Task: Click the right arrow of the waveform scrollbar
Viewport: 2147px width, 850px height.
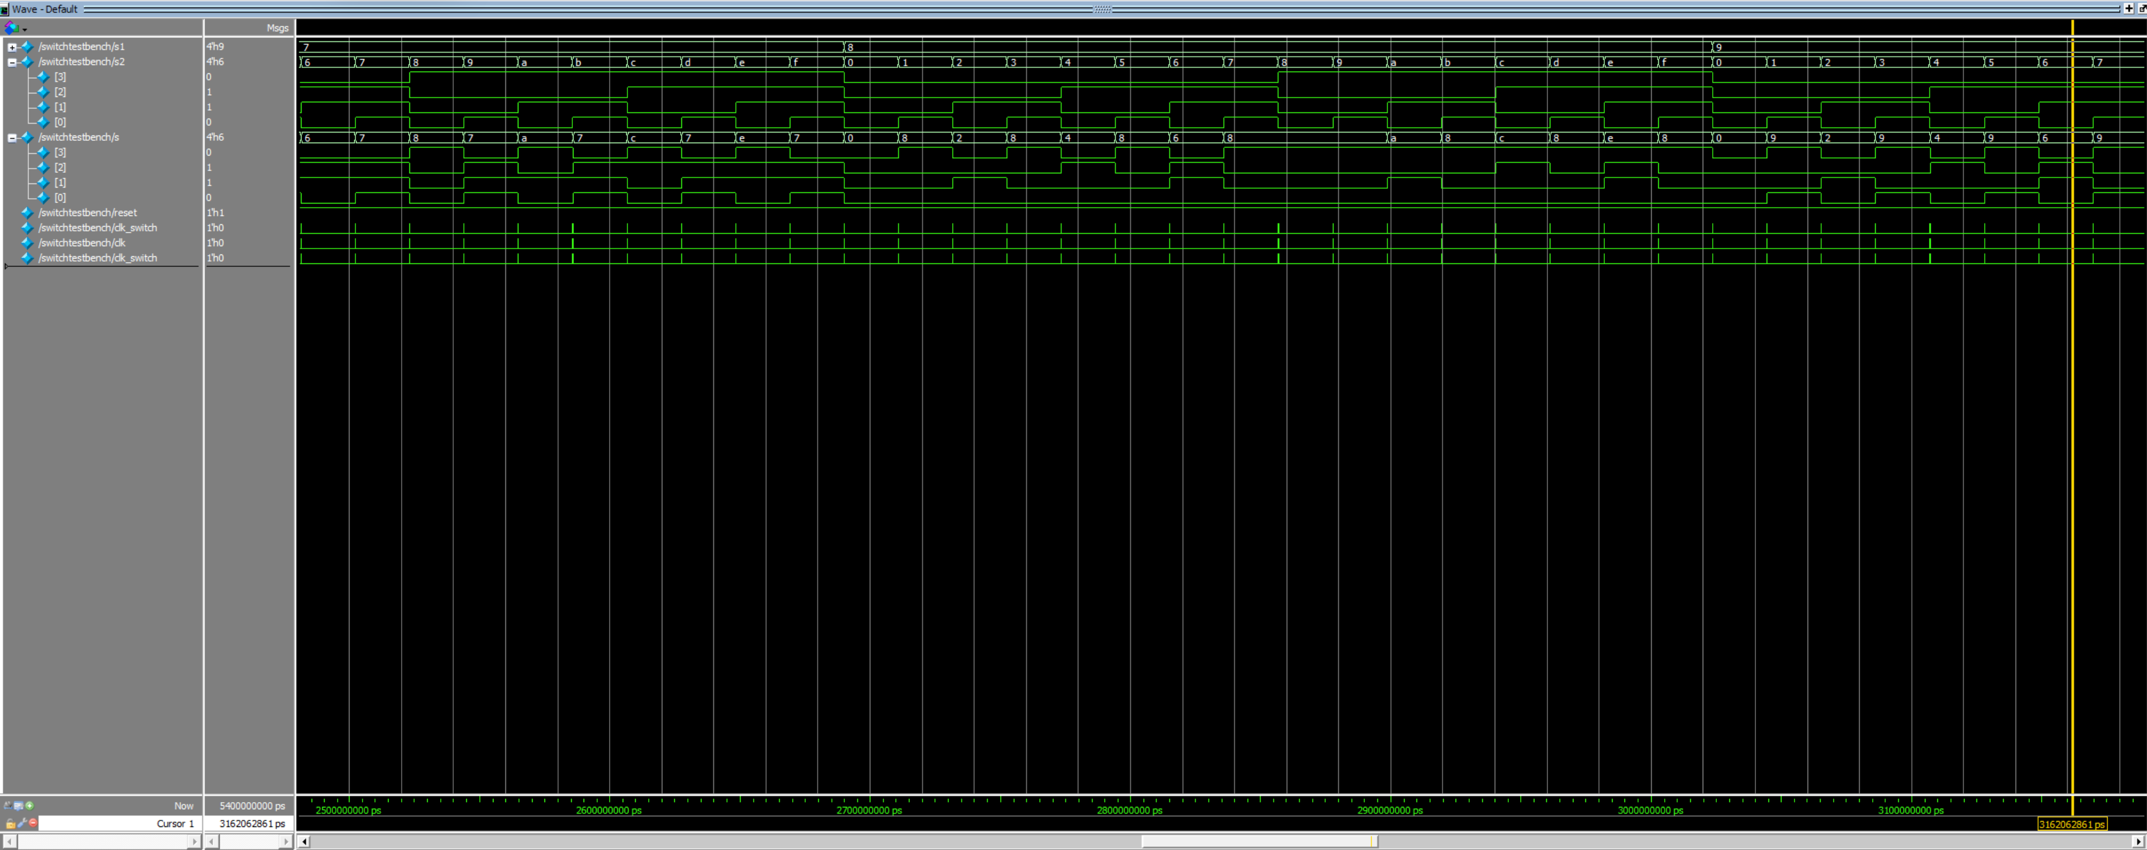Action: pyautogui.click(x=2138, y=841)
